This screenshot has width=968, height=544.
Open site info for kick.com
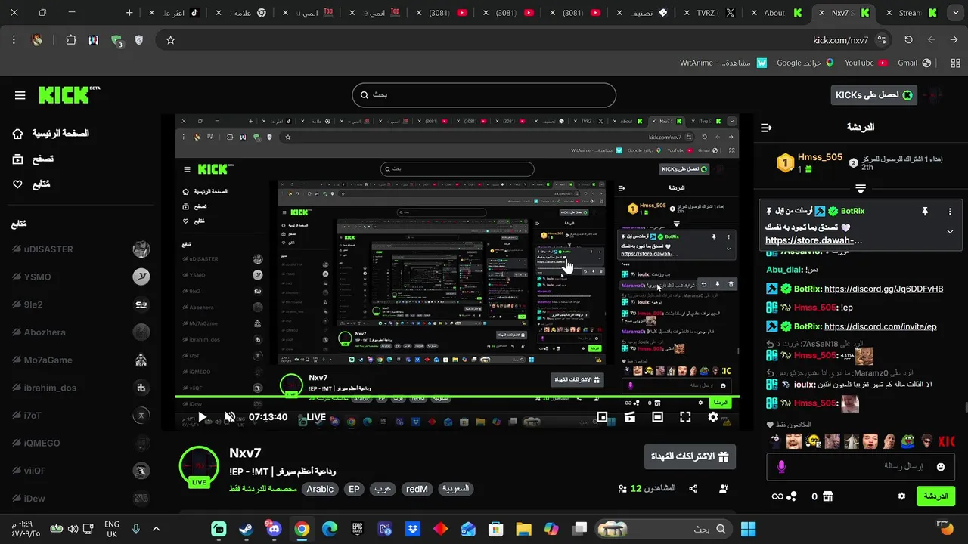pos(882,40)
